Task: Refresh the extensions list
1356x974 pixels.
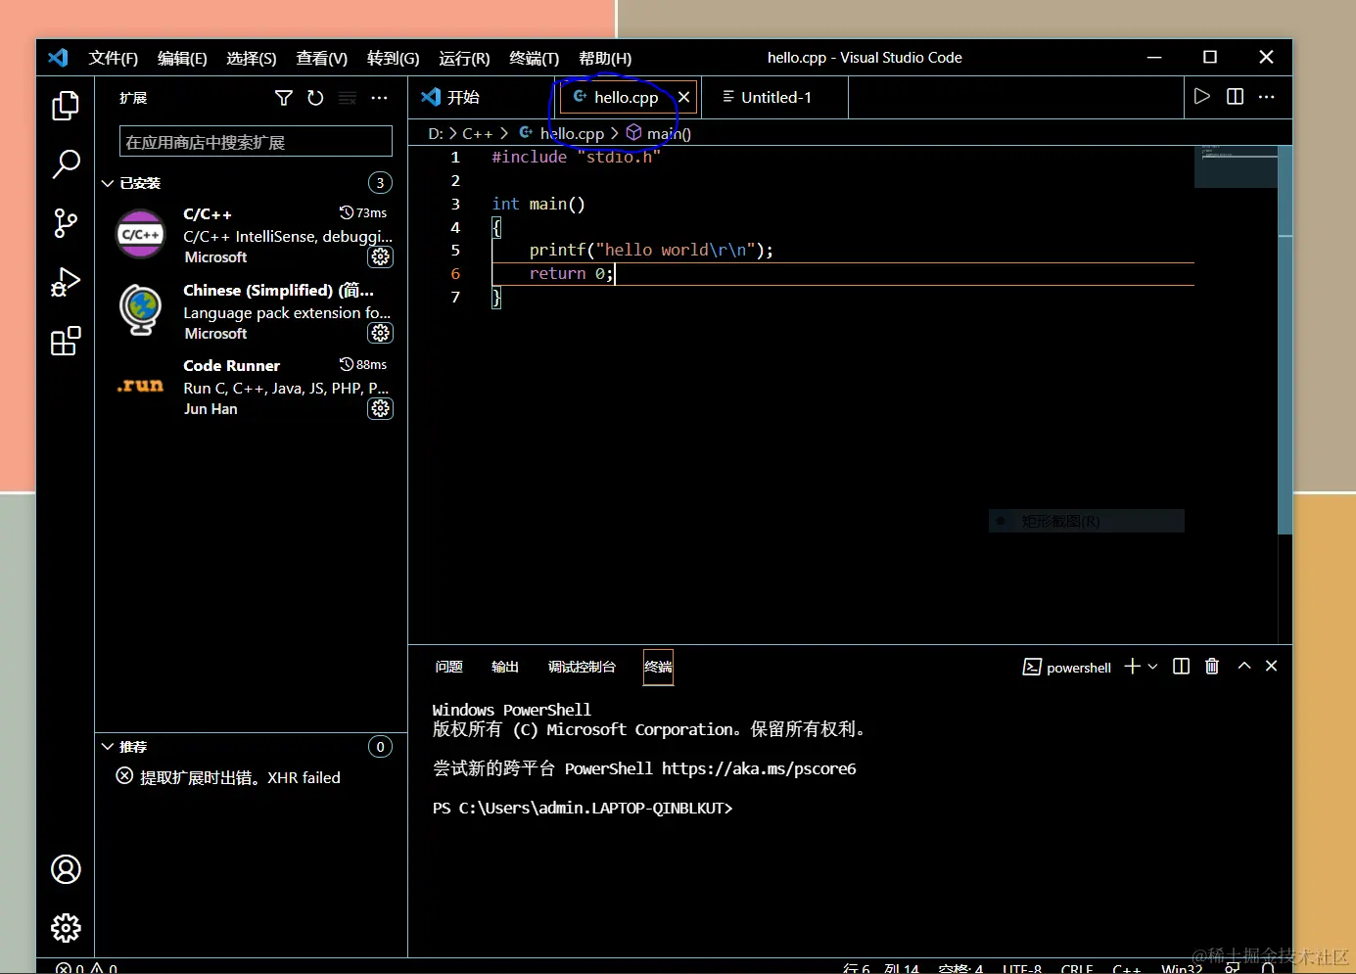Action: click(315, 98)
